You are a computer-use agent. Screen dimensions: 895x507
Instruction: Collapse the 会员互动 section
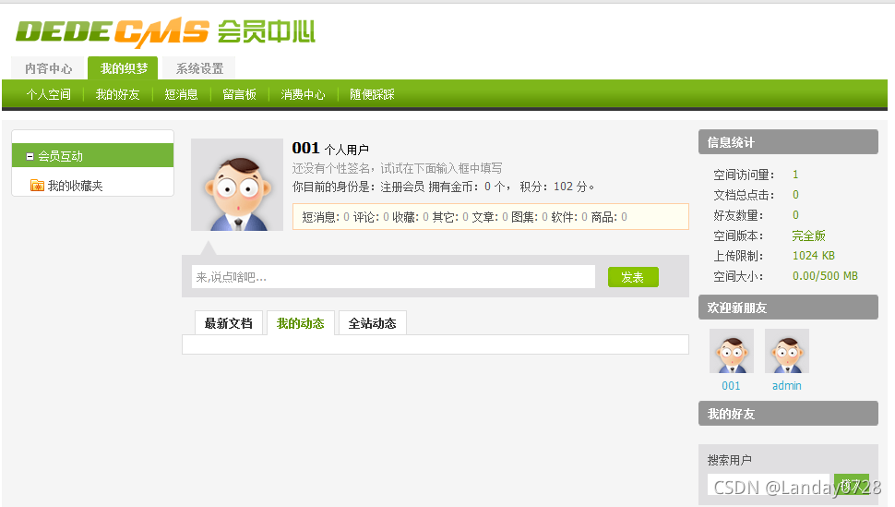pos(30,156)
